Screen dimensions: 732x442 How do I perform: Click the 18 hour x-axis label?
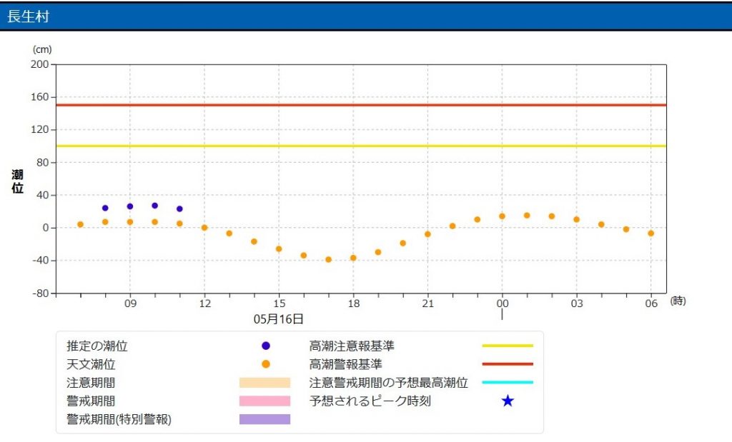354,303
